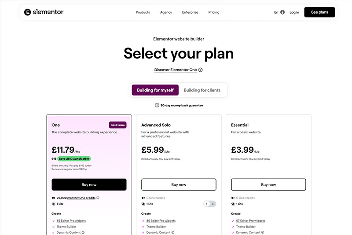The image size is (352, 235).
Task: Click the clock icon by money-back guarantee
Action: (x=157, y=105)
